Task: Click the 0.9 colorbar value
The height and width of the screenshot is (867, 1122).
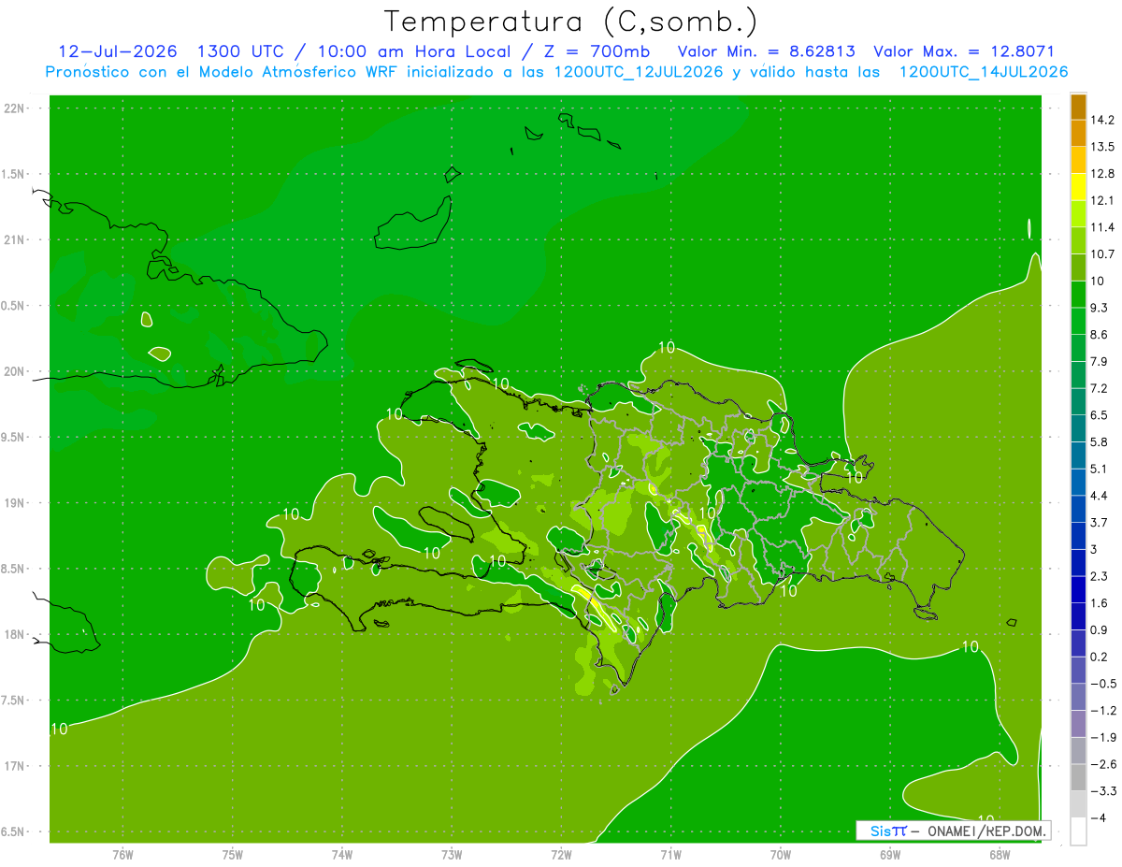Action: tap(1100, 629)
